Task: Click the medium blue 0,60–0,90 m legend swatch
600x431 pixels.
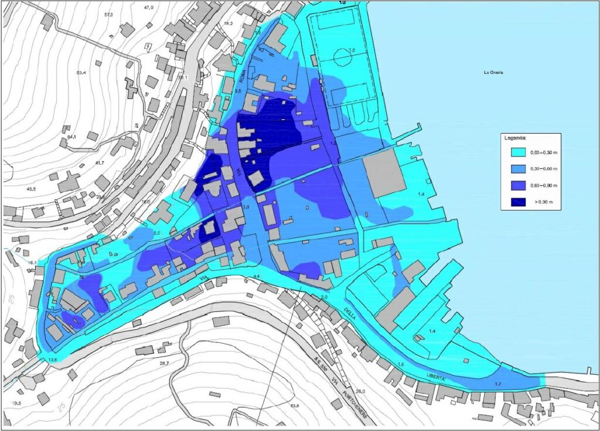Action: [x=519, y=185]
